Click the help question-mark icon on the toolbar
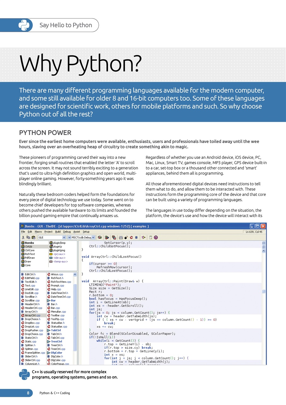This screenshot has width=286, height=405. (x=155, y=237)
